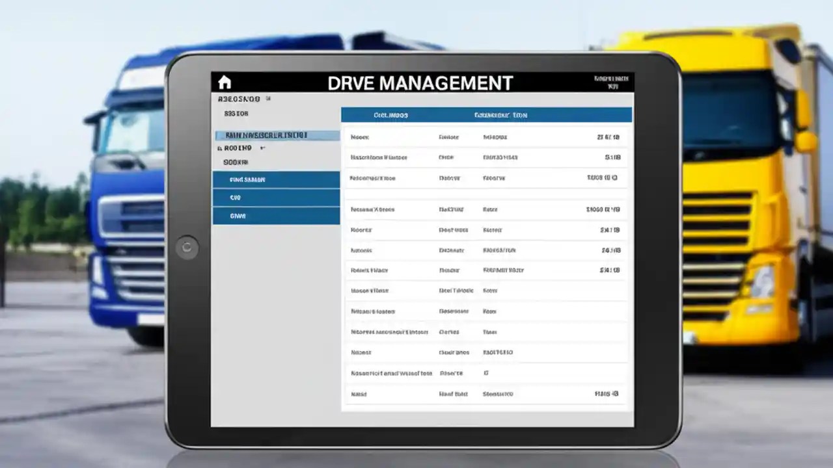Viewport: 833px width, 468px height.
Task: Click the highlighted navigation field in sidebar
Action: point(276,135)
